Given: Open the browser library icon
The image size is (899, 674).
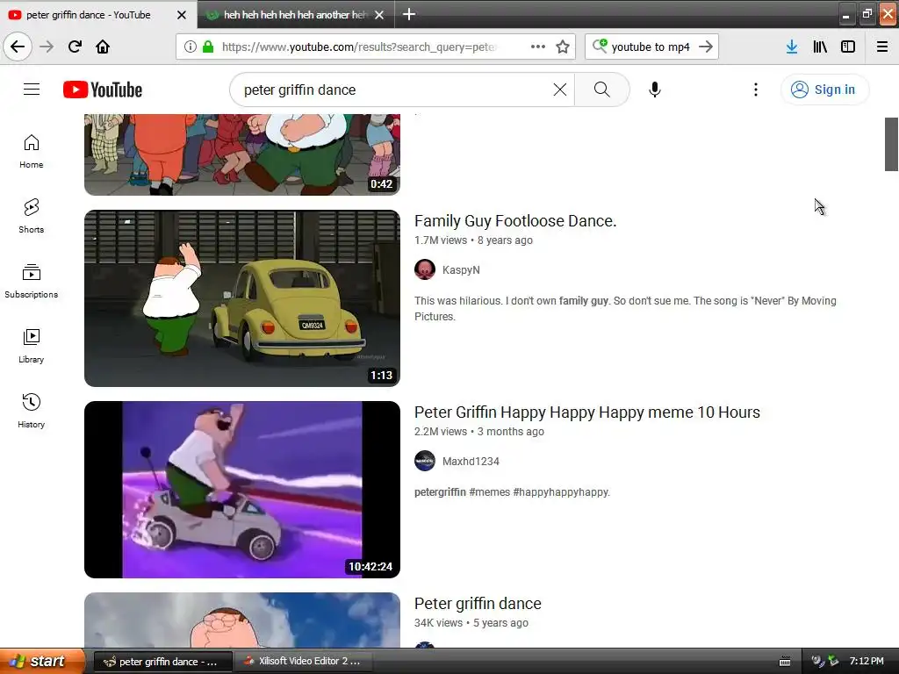Looking at the screenshot, I should click(820, 47).
